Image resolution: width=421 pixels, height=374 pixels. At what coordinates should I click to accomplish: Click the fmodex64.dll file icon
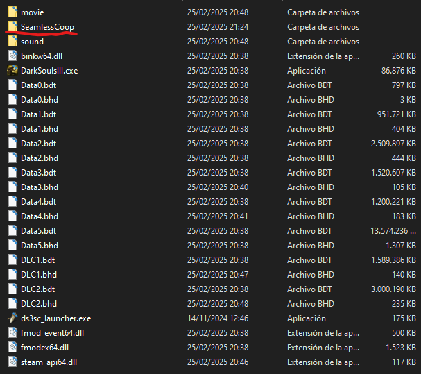(x=12, y=348)
